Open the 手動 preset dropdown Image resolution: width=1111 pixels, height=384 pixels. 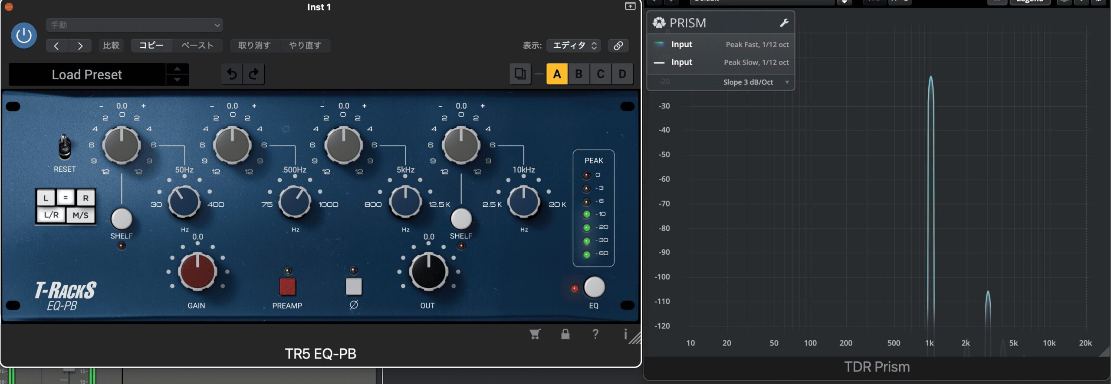pyautogui.click(x=135, y=25)
